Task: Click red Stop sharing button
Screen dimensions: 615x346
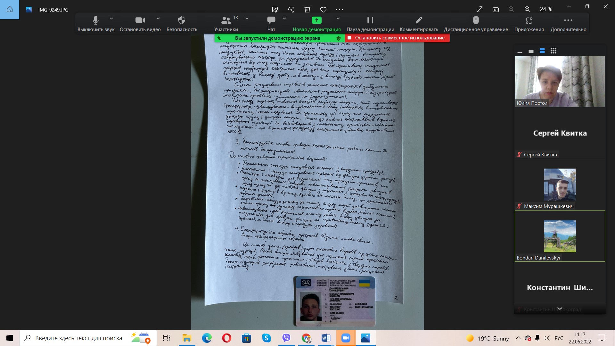Action: [x=397, y=38]
